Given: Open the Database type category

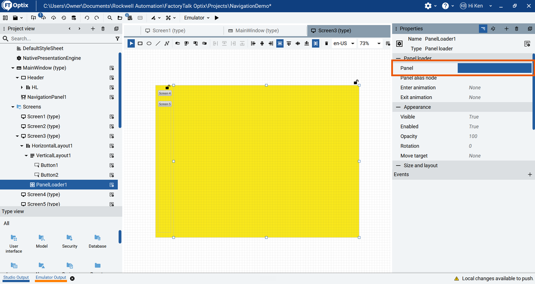Looking at the screenshot, I should (97, 241).
